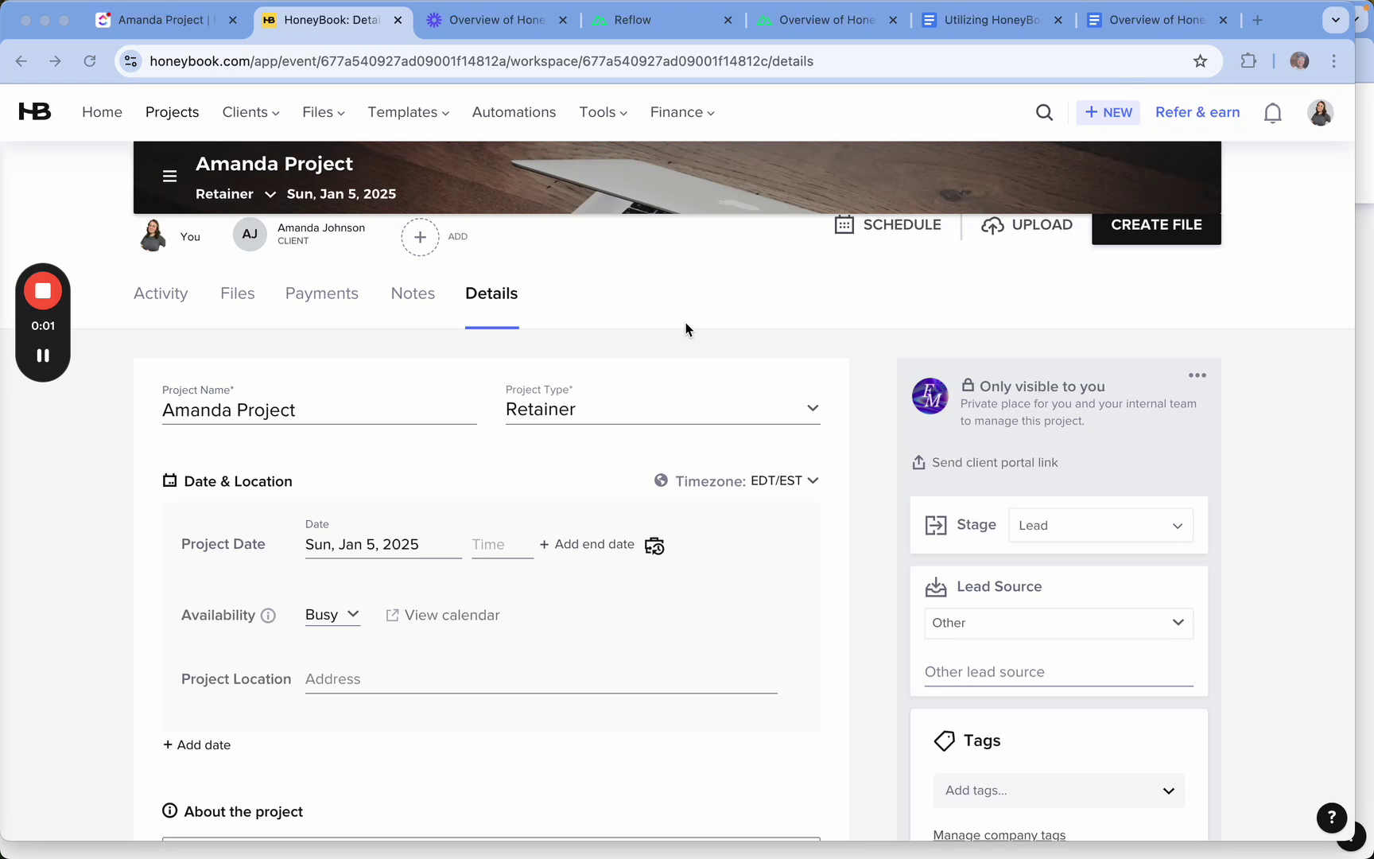Open the Templates menu
This screenshot has height=859, width=1374.
point(408,112)
